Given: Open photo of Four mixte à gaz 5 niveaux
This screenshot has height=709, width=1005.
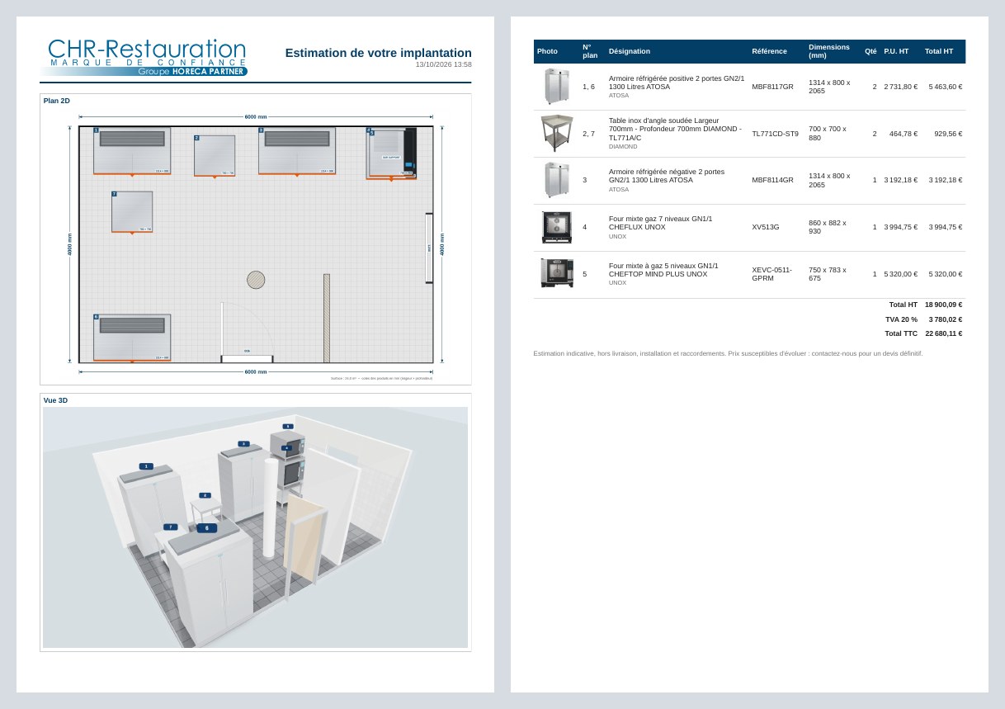Looking at the screenshot, I should 557,273.
